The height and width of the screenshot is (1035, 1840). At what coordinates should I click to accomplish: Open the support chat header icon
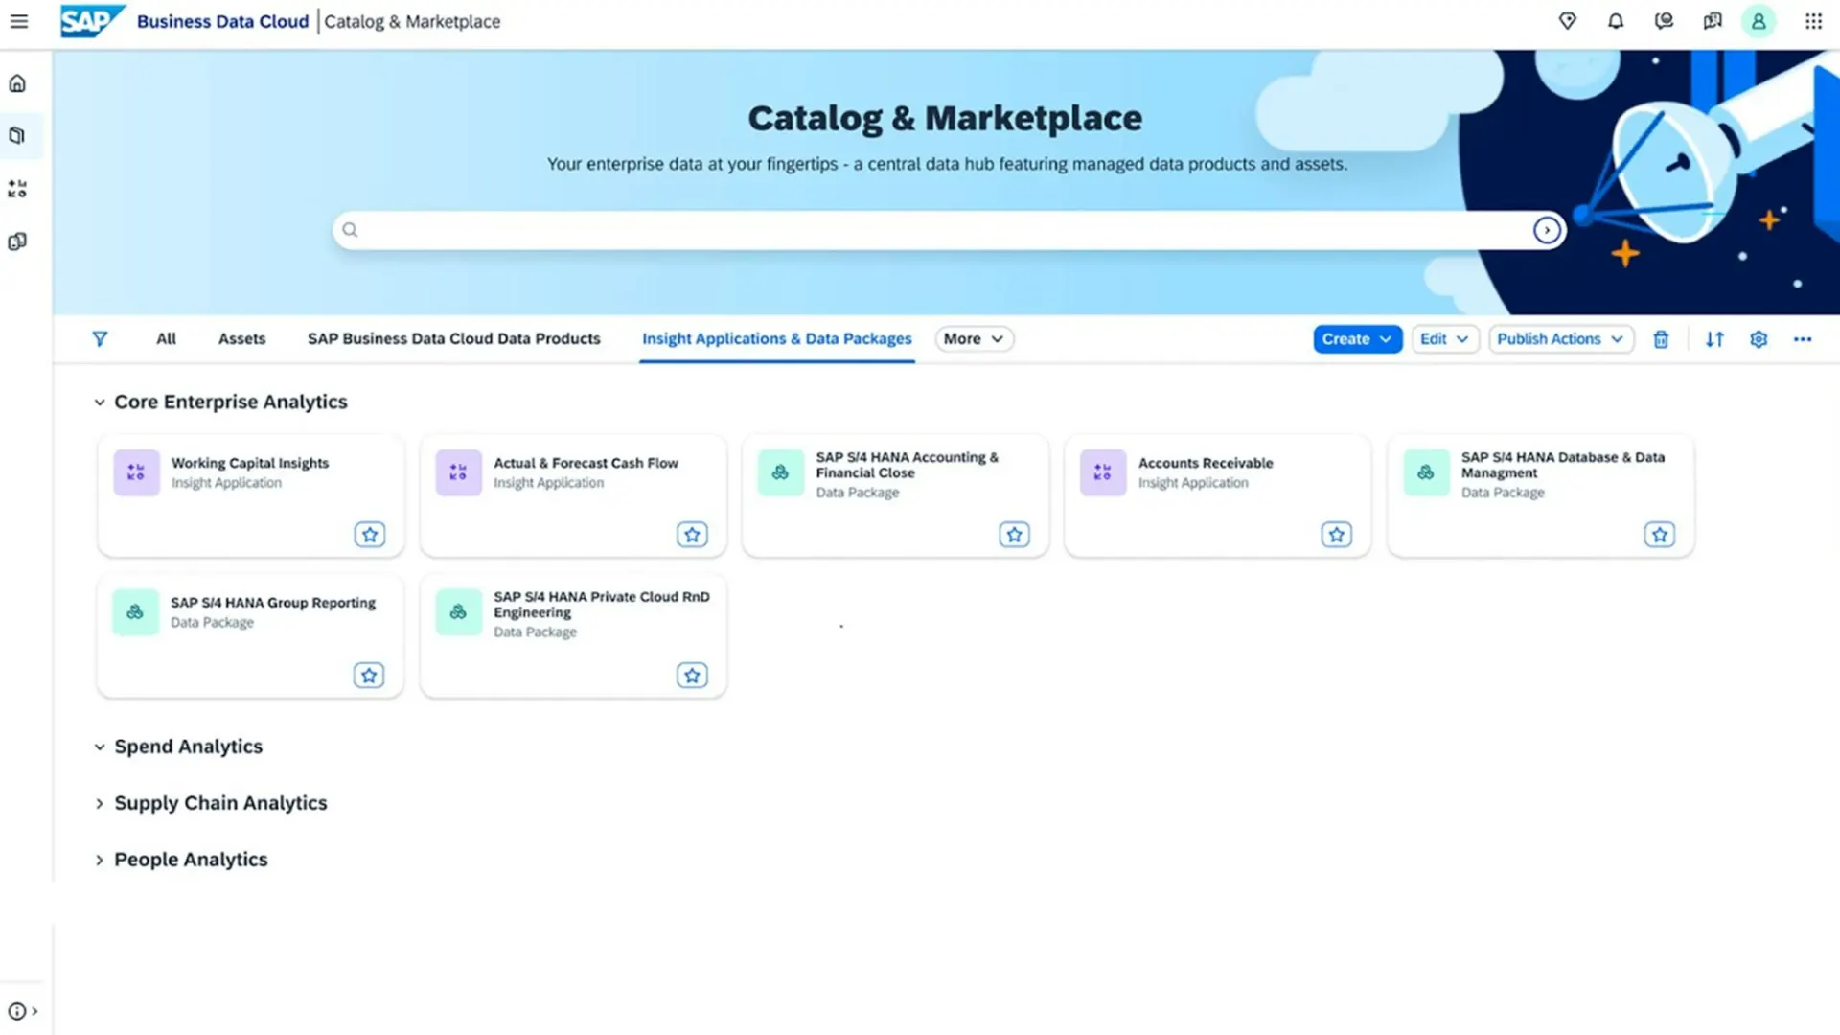click(x=1665, y=21)
